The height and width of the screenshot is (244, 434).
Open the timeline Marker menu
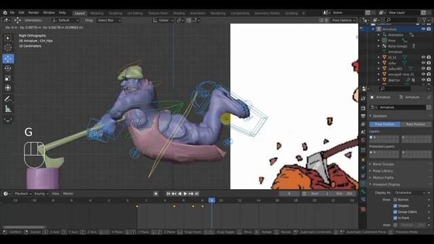pyautogui.click(x=68, y=194)
